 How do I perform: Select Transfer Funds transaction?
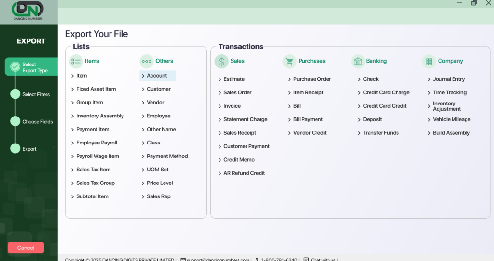381,133
